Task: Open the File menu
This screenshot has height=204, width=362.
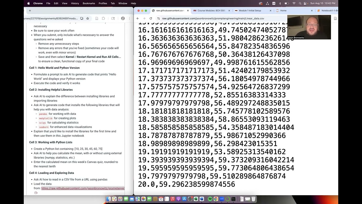Action: click(x=48, y=3)
